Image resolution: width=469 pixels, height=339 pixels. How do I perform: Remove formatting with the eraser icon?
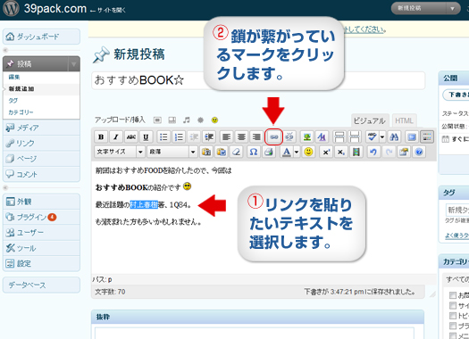click(x=237, y=152)
